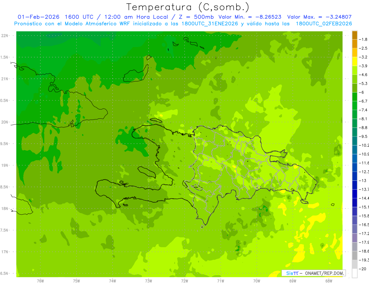Click the '-20' color bar value
369x285 pixels.
coord(363,269)
